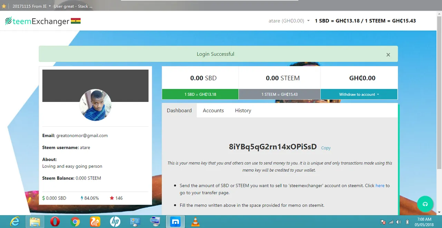The width and height of the screenshot is (442, 228).
Task: Open Internet Explorer from taskbar
Action: coord(15,222)
